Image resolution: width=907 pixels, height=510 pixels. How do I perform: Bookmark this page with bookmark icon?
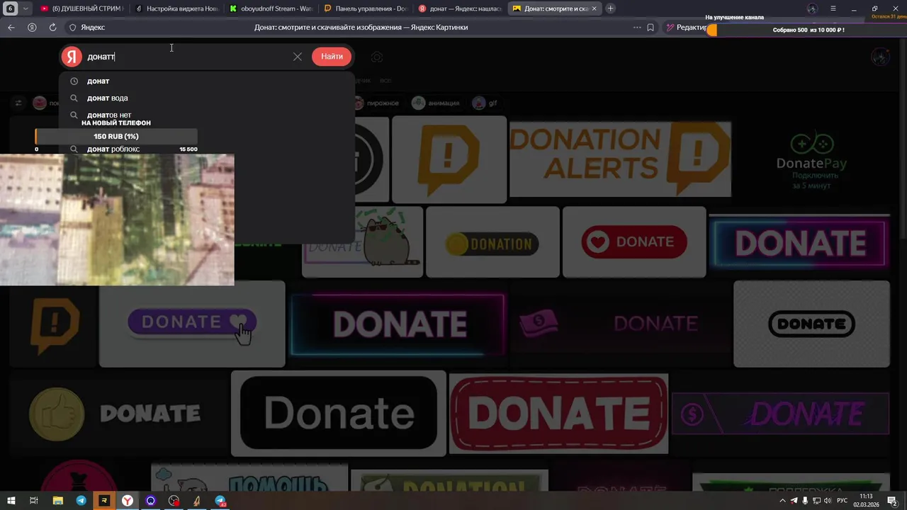pyautogui.click(x=650, y=28)
